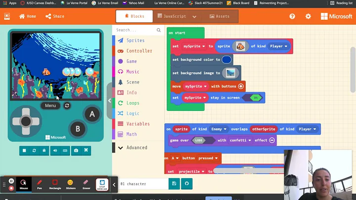Stop the simulator
356x200 pixels.
[x=24, y=150]
